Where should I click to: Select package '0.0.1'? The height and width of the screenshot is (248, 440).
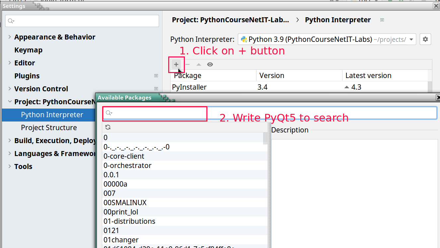point(185,175)
